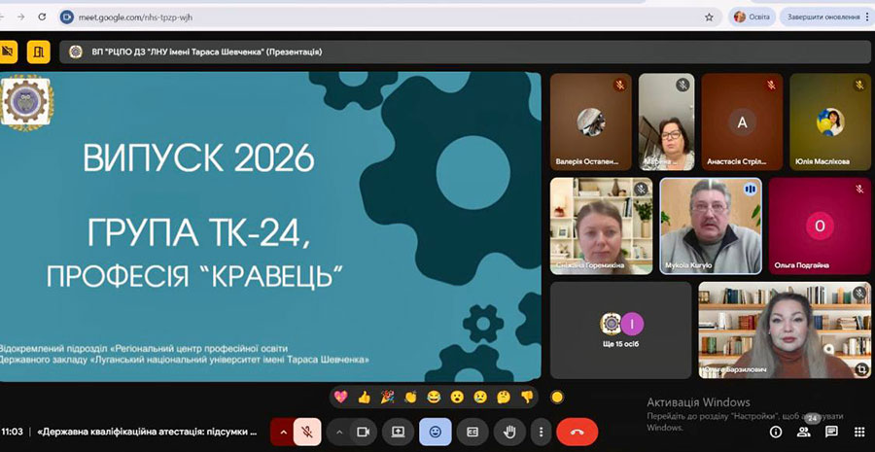Turn on closed captions
Image resolution: width=875 pixels, height=452 pixels.
(x=472, y=432)
